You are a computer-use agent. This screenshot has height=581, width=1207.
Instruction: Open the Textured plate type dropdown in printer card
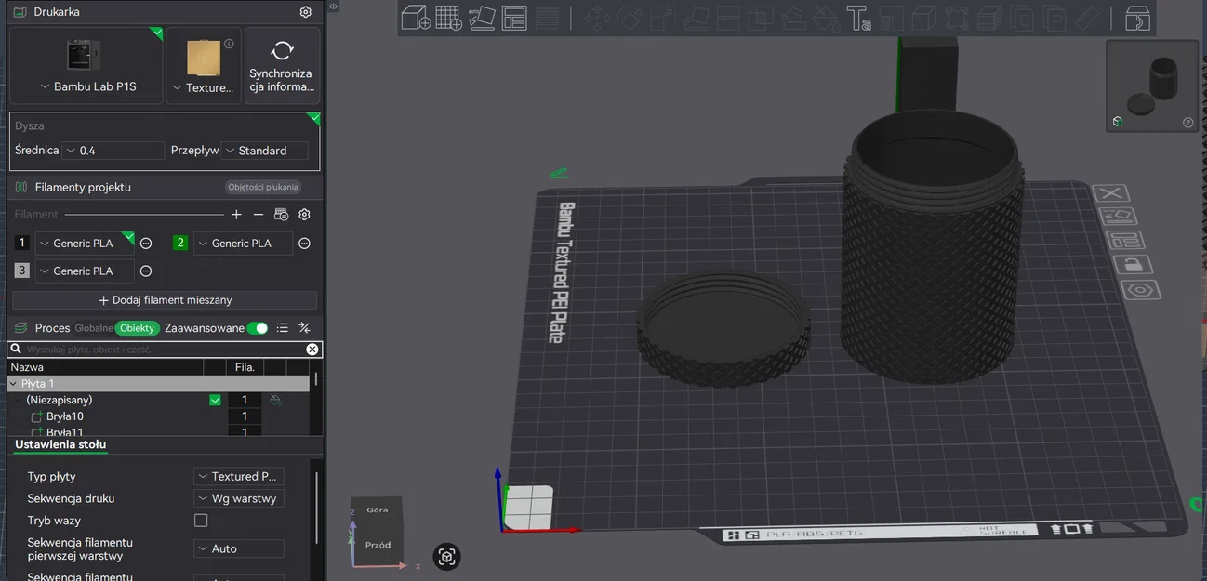[202, 87]
